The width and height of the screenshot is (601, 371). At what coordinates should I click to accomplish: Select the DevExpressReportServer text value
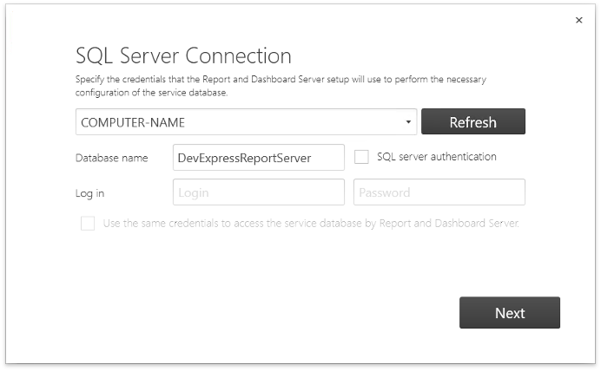[244, 158]
